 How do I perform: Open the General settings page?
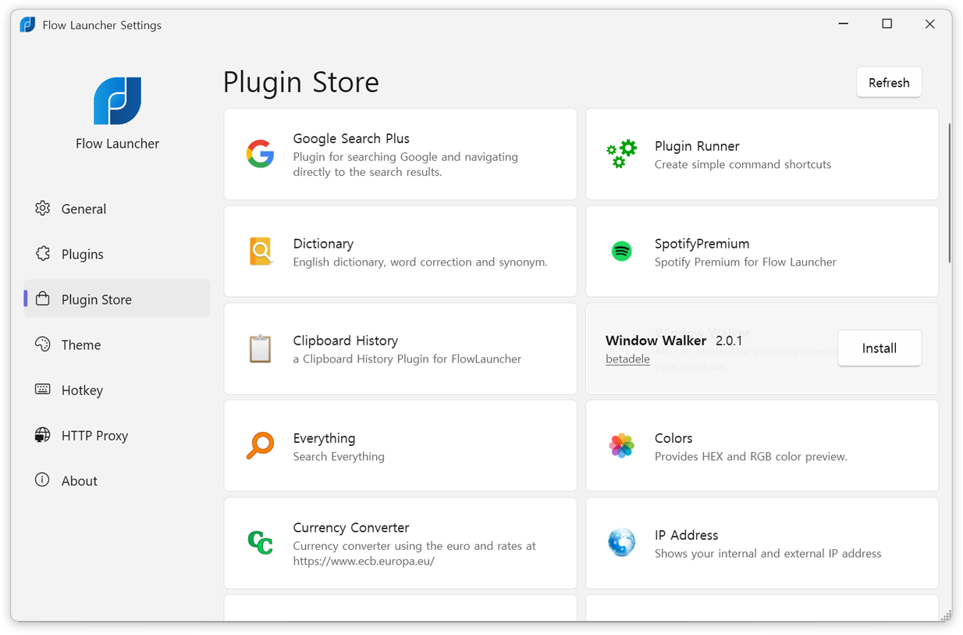[117, 209]
